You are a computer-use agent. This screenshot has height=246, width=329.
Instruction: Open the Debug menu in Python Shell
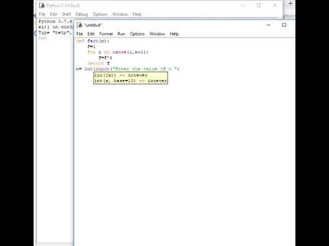click(82, 14)
